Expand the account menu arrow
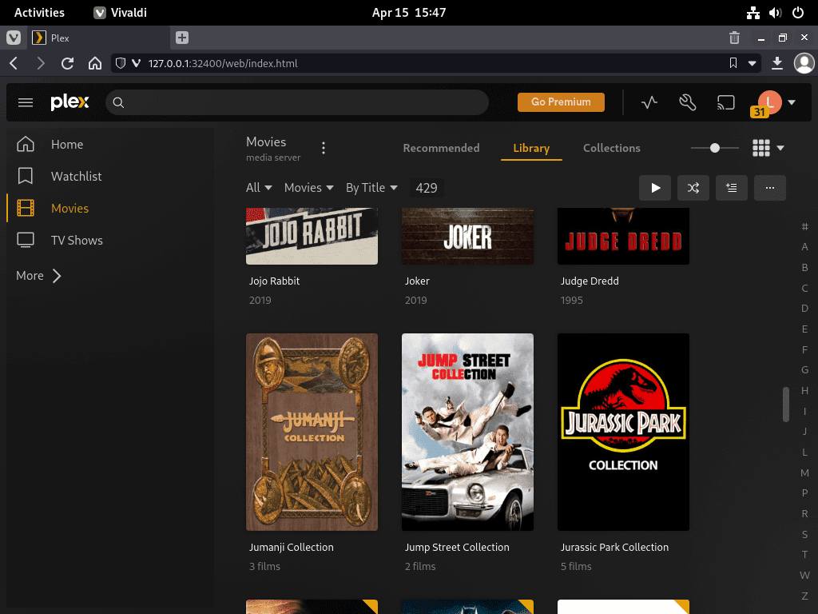Screen dimensions: 818x614 792,102
